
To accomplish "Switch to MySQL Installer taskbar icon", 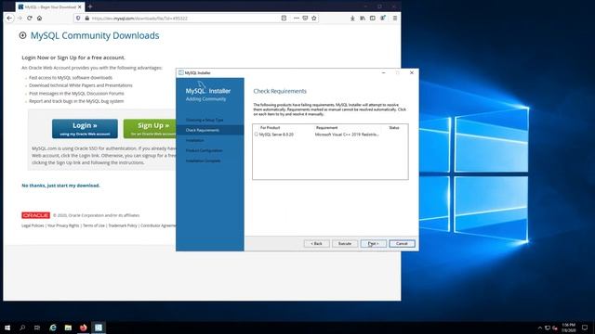I will coord(99,328).
